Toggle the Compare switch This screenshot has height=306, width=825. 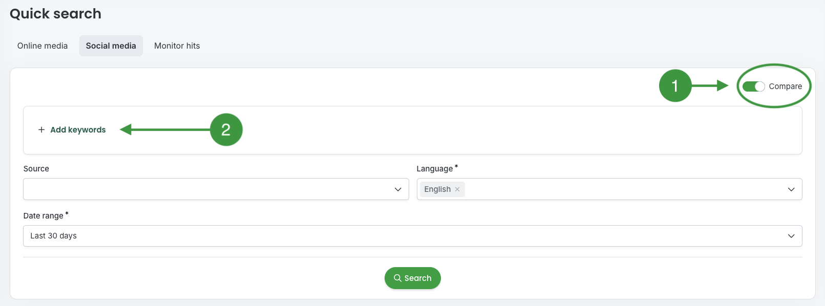[753, 86]
